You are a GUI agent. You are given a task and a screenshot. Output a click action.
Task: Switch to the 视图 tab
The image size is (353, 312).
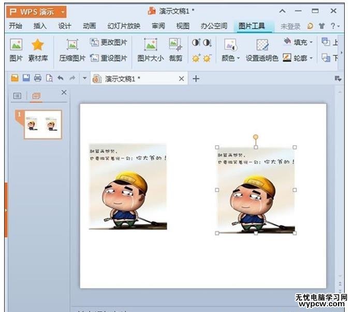pos(183,26)
